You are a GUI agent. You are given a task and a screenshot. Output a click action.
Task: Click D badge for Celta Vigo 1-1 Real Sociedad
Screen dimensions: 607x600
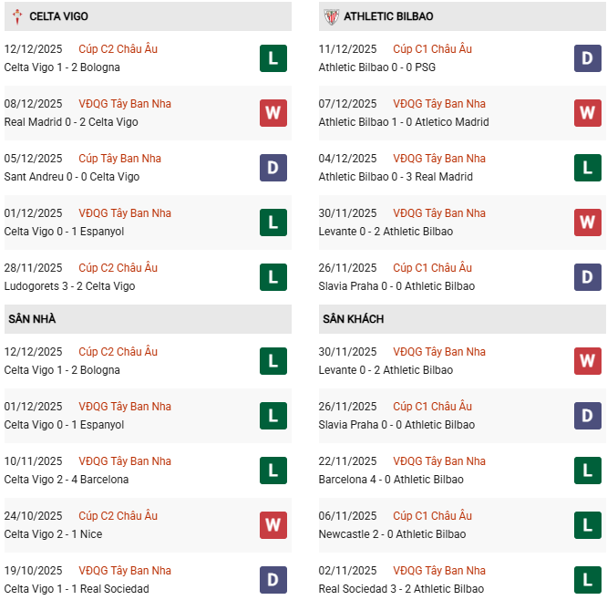pyautogui.click(x=273, y=580)
